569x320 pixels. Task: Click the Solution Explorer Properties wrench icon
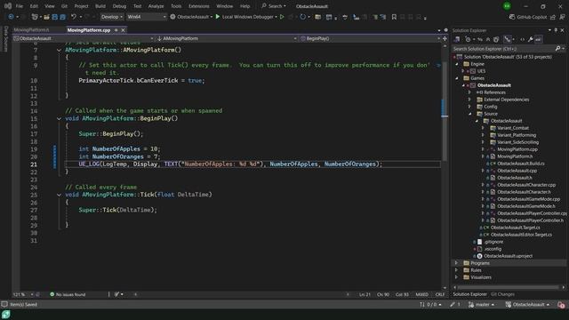click(530, 39)
